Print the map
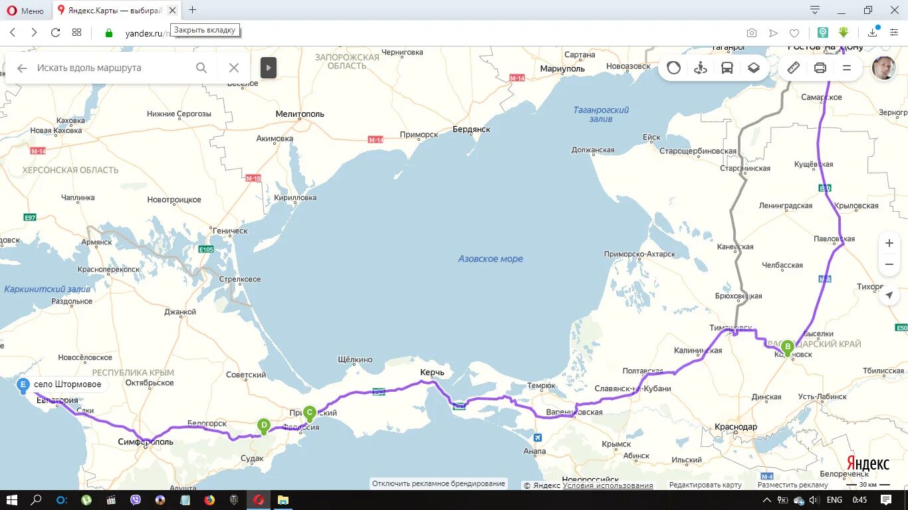 [x=820, y=68]
